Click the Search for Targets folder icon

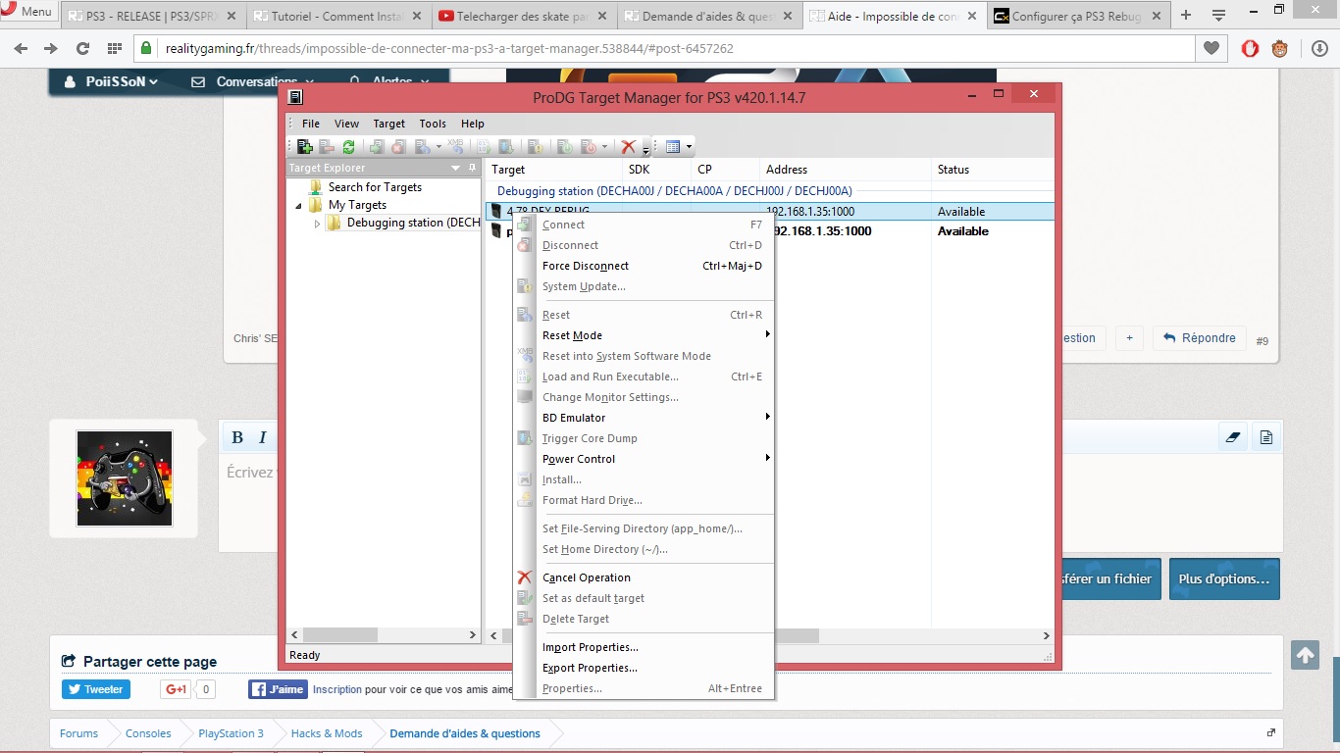(315, 187)
